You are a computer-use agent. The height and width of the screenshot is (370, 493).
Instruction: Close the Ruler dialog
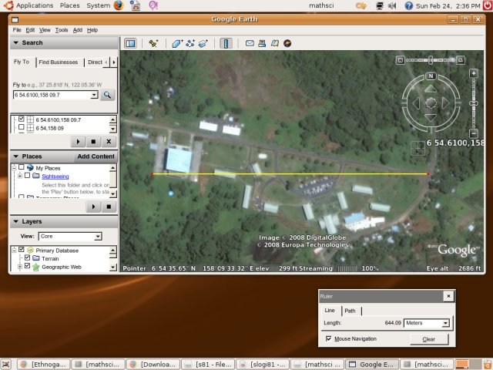448,296
